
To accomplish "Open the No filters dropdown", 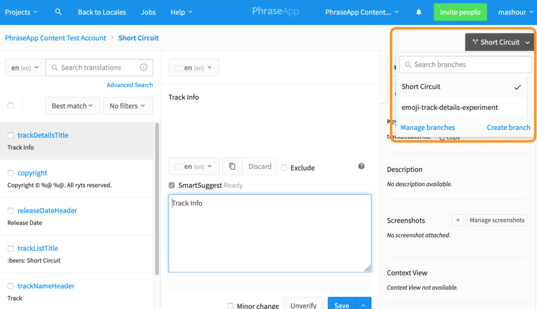I will click(x=128, y=106).
